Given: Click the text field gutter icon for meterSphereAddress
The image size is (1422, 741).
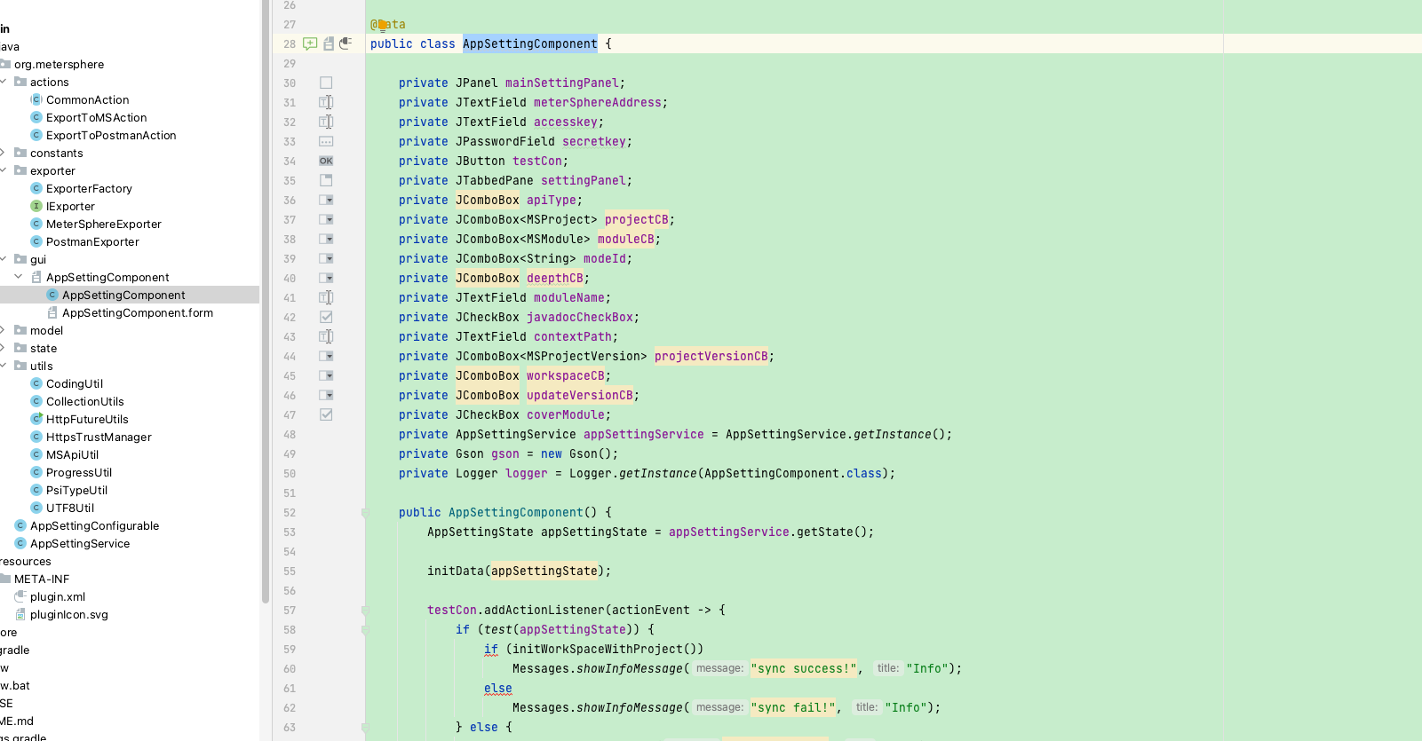Looking at the screenshot, I should [326, 102].
